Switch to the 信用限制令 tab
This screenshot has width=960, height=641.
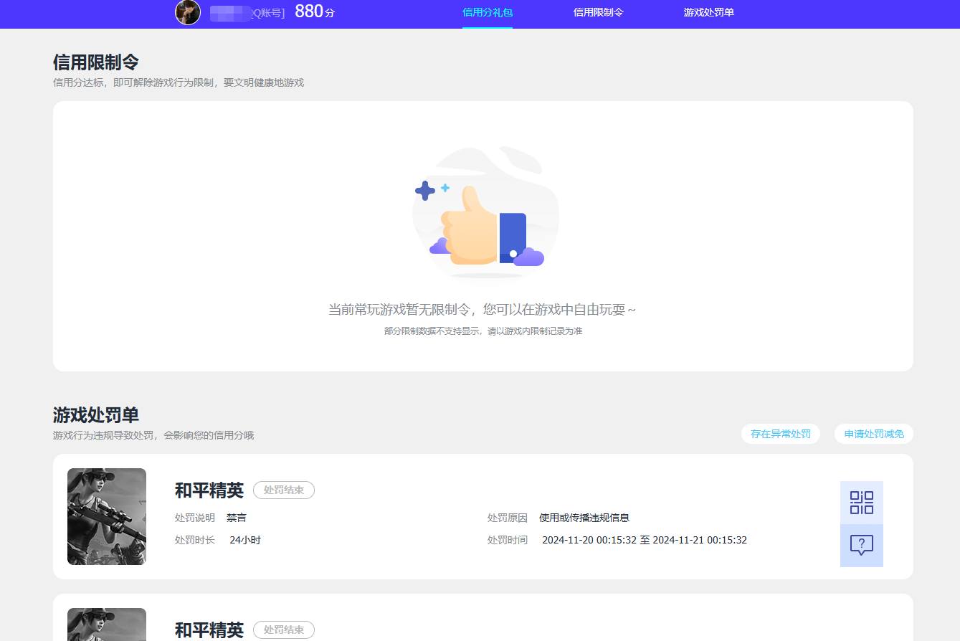click(x=598, y=12)
